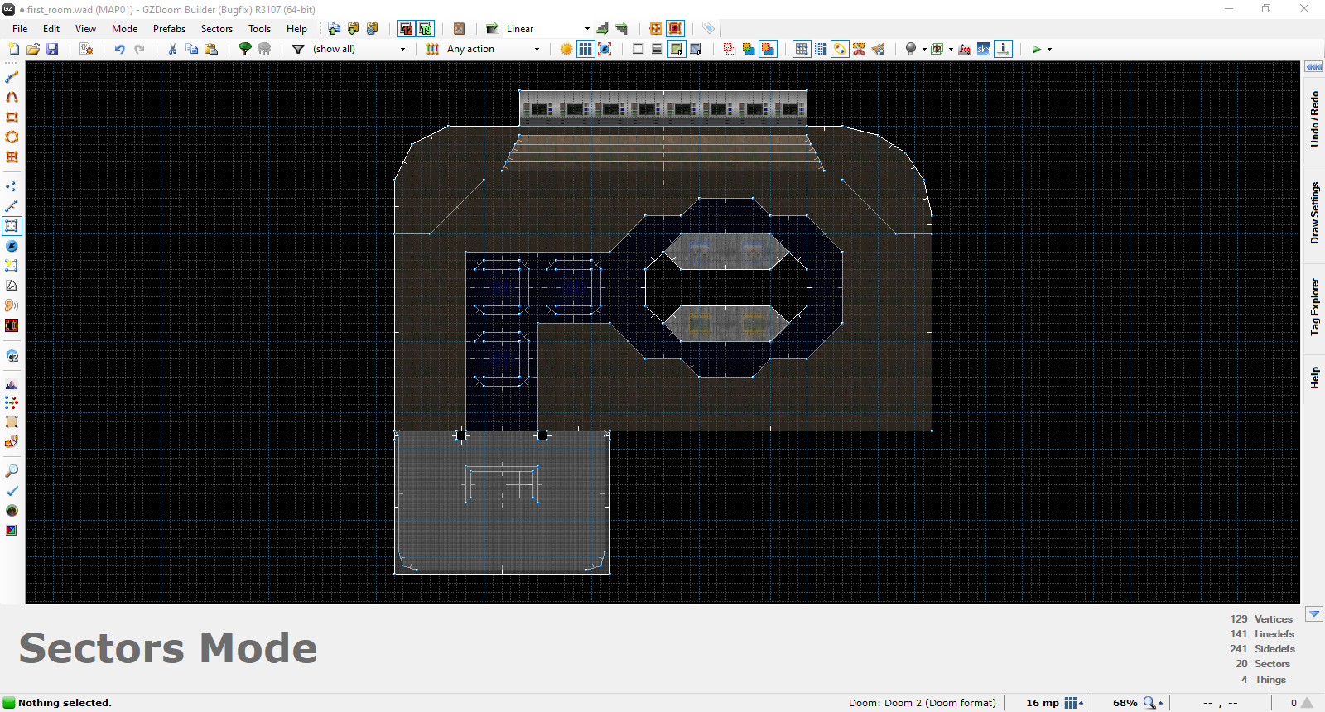Open Find and Replace magnifier tool
This screenshot has height=712, width=1325.
pos(12,471)
